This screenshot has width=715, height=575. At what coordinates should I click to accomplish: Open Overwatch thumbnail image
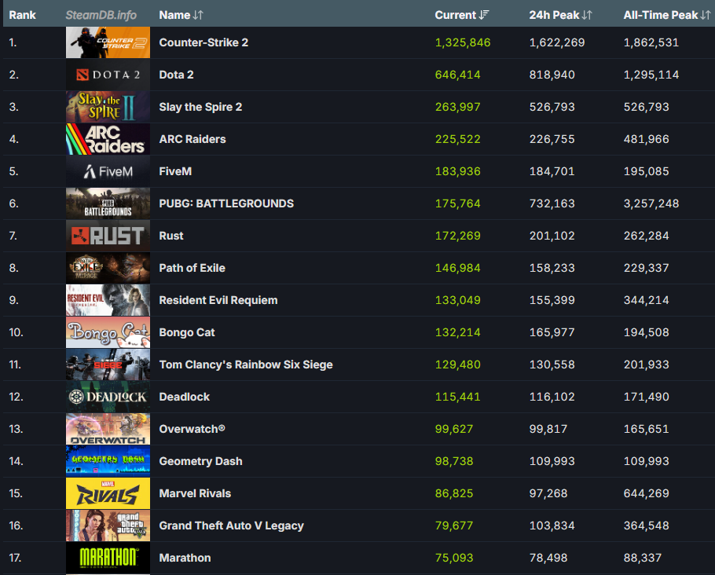click(x=108, y=429)
